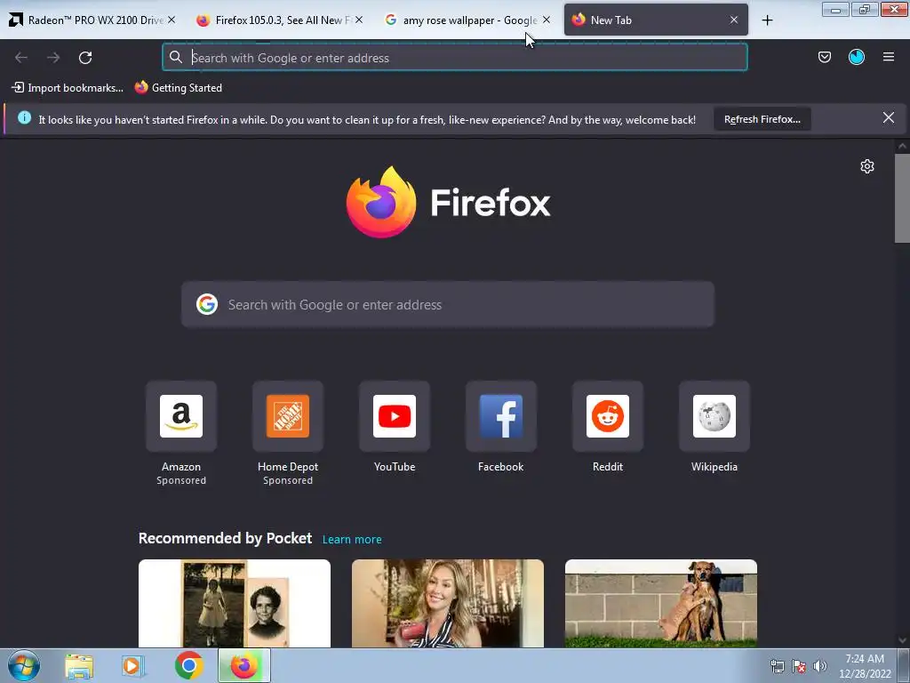910x683 pixels.
Task: Open the Firefox account avatar menu
Action: click(x=856, y=57)
